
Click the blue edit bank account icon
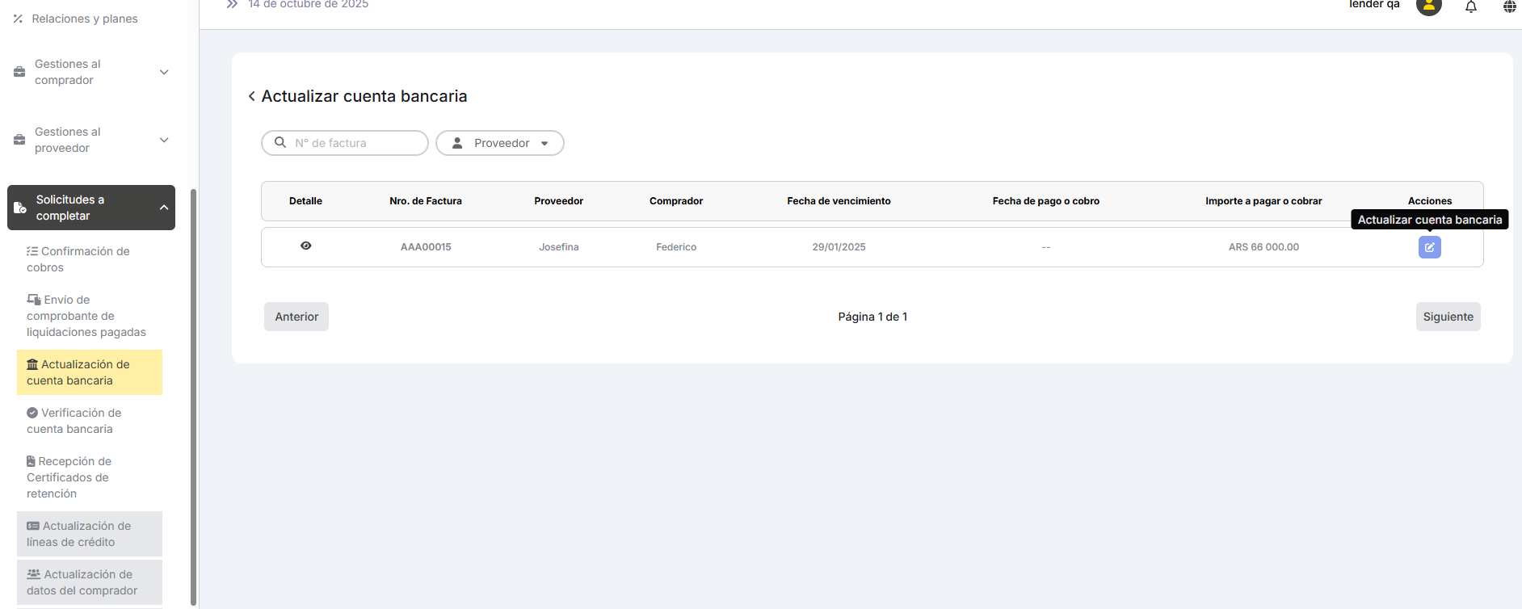point(1429,247)
